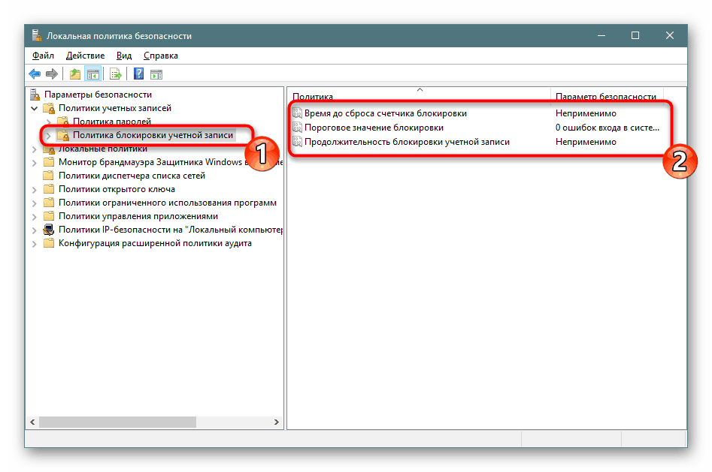
Task: Click the tree pane horizontal scrollbar thumb
Action: (117, 422)
